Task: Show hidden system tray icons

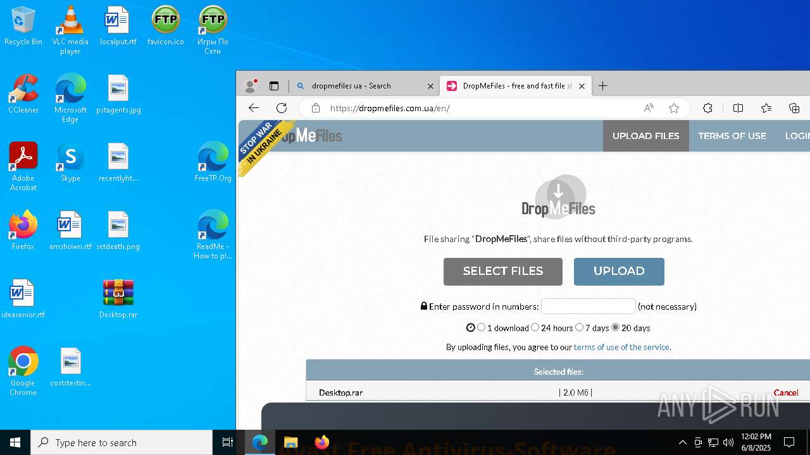Action: tap(682, 442)
